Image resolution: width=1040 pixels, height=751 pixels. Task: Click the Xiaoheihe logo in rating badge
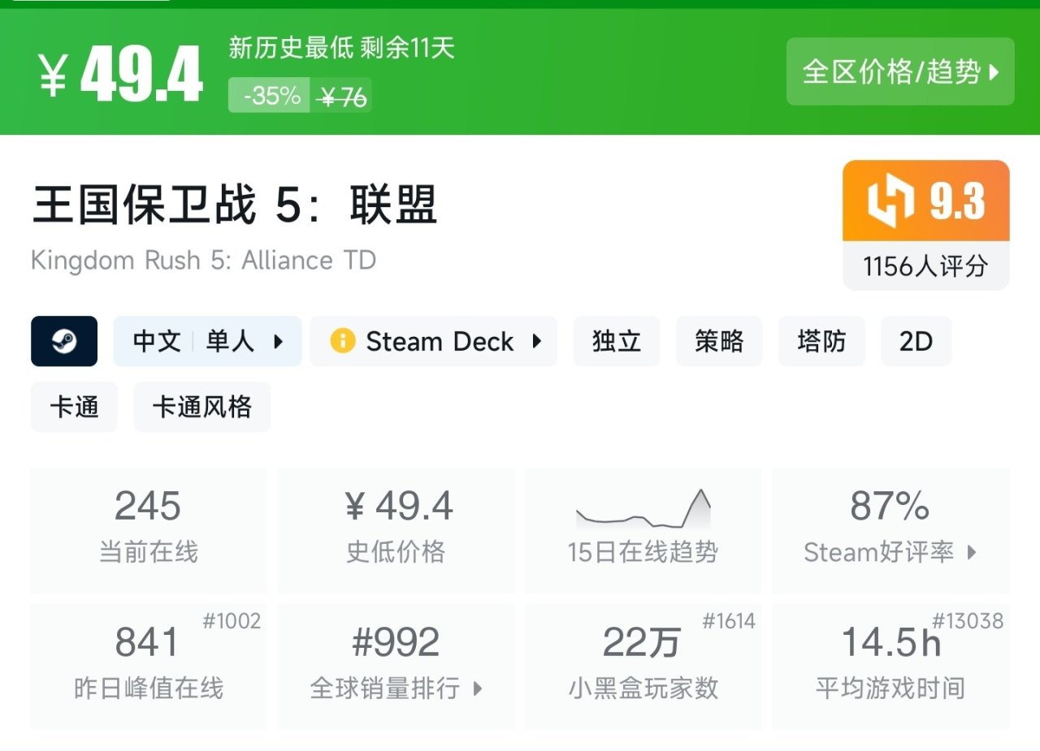tap(890, 201)
